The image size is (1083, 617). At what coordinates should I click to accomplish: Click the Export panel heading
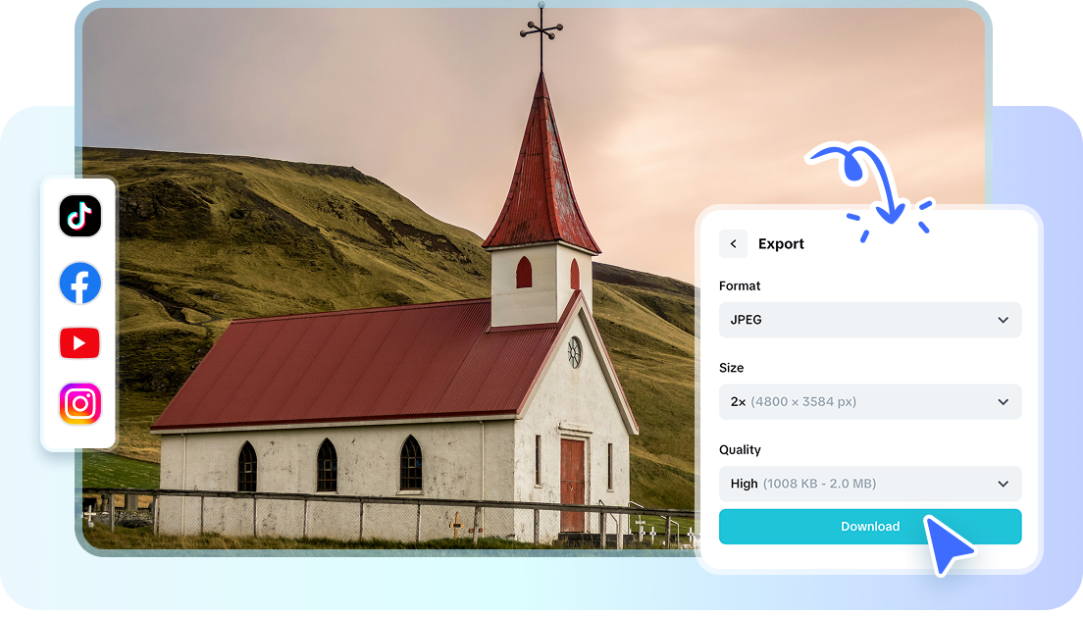pyautogui.click(x=782, y=243)
